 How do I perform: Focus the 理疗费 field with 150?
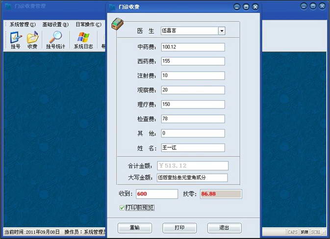[193, 105]
